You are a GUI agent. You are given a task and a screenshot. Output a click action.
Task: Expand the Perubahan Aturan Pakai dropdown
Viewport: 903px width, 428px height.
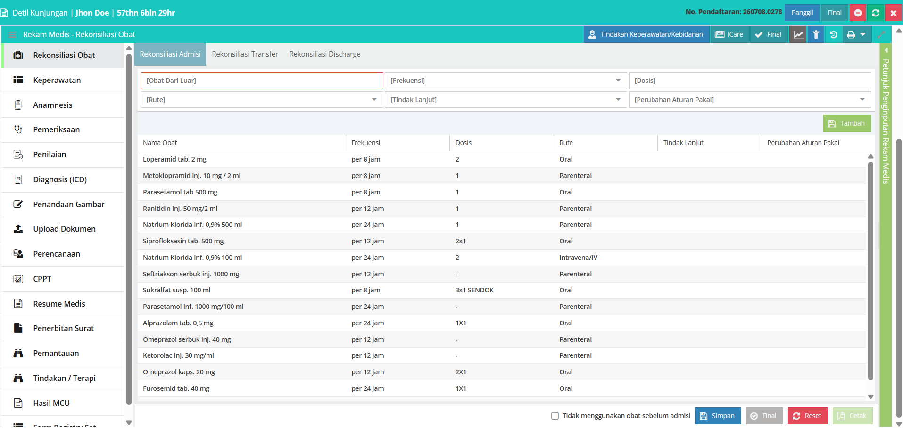pos(750,100)
